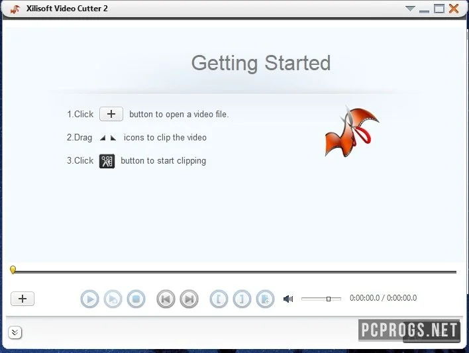Click the play segment button next to Play
Viewport: 469px width, 353px height.
tap(113, 299)
